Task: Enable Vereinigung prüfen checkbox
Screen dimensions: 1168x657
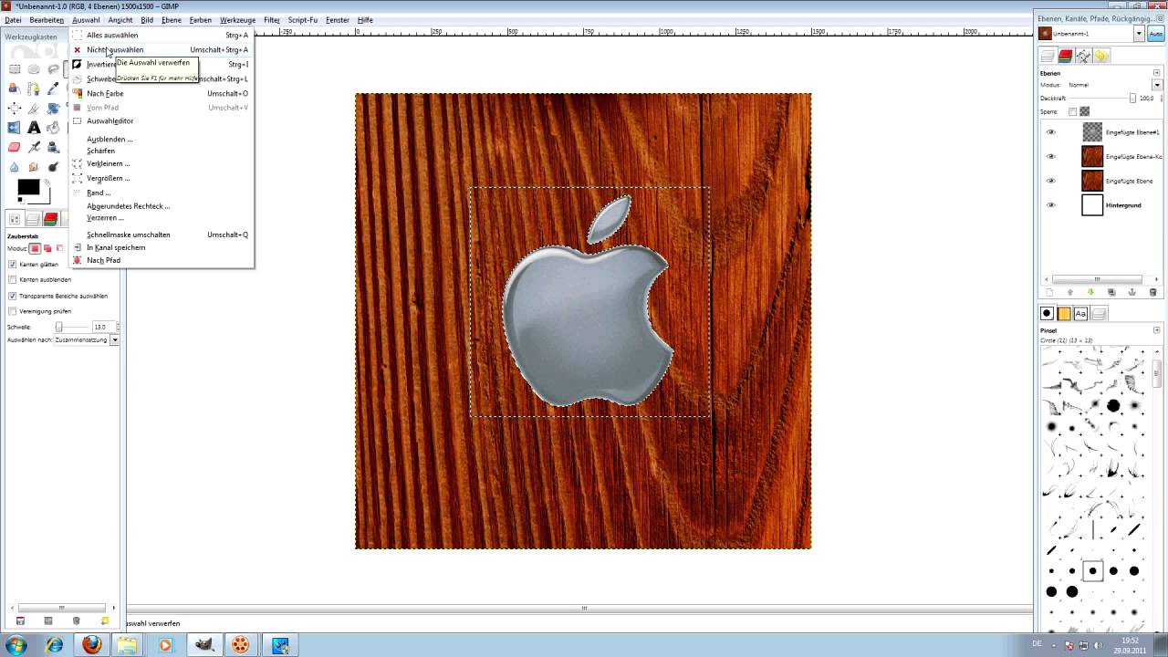Action: click(x=12, y=311)
